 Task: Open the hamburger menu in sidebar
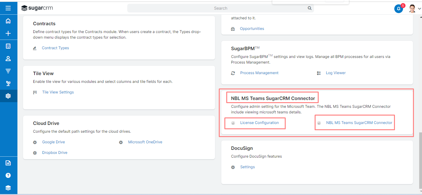pyautogui.click(x=8, y=8)
